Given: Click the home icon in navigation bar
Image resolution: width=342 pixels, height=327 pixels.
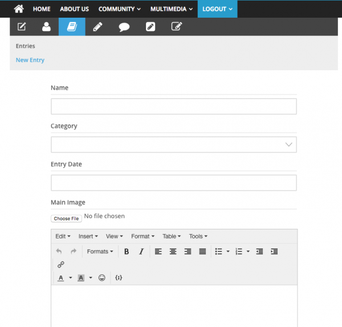Looking at the screenshot, I should pyautogui.click(x=19, y=9).
